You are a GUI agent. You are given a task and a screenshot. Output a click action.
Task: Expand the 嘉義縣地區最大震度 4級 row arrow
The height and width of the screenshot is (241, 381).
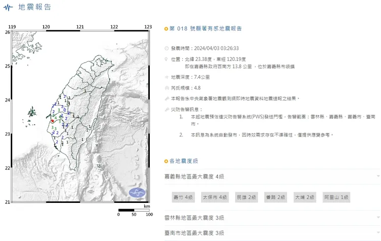coord(378,176)
